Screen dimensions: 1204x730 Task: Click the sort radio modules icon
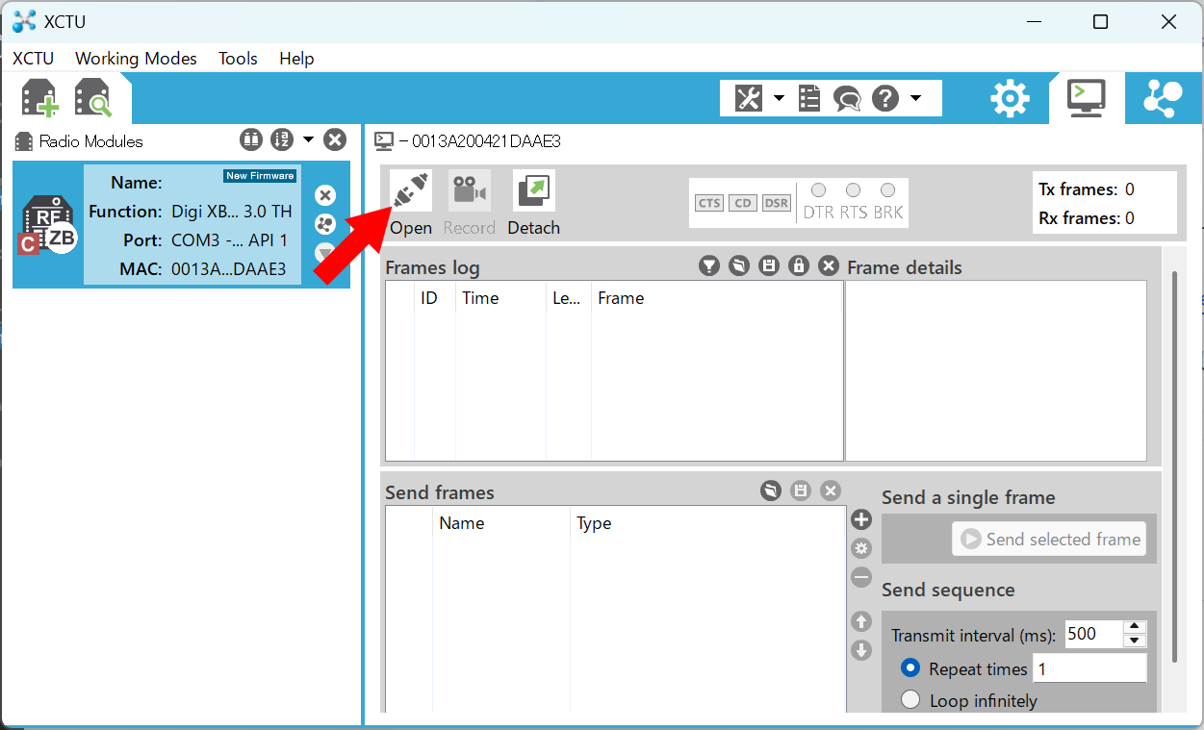281,140
